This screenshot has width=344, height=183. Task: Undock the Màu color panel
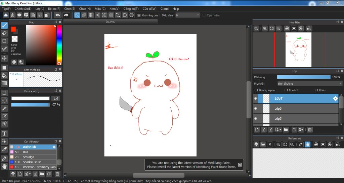click(x=56, y=22)
